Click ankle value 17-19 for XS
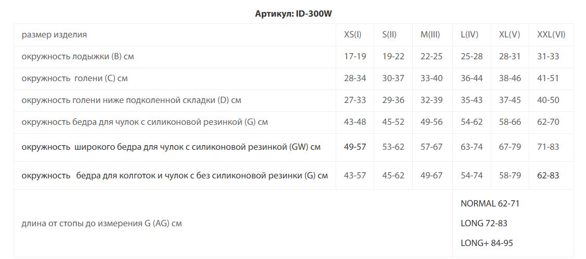The width and height of the screenshot is (586, 259). point(355,57)
